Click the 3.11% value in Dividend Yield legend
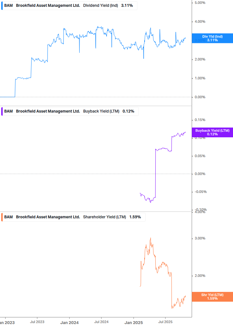This screenshot has height=327, width=233. pos(127,6)
